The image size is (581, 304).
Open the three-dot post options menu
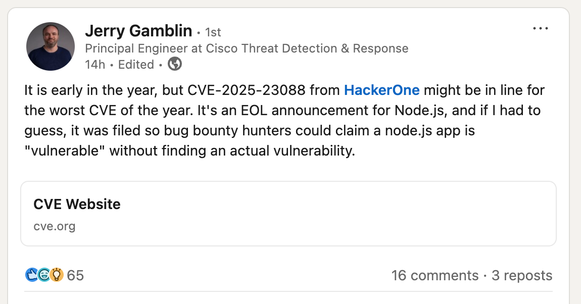coord(540,29)
